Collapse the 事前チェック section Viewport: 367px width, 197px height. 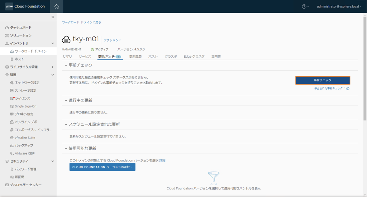tap(66, 65)
